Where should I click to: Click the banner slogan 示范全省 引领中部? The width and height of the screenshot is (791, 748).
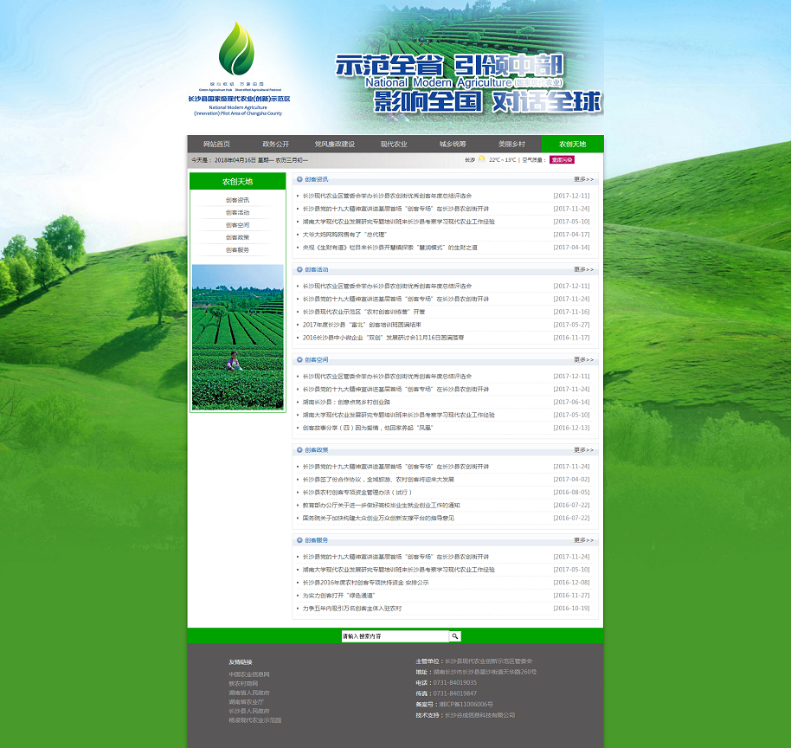coord(449,66)
